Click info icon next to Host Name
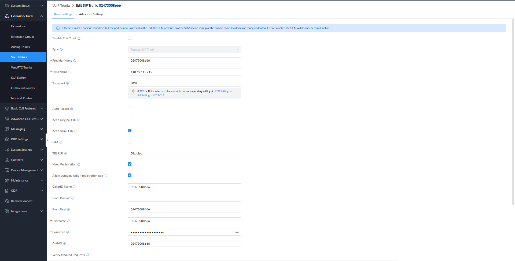 pos(70,72)
